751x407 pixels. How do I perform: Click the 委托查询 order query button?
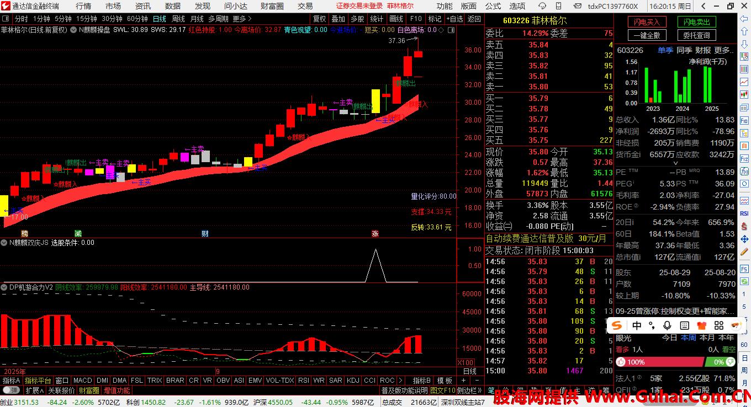[x=696, y=35]
